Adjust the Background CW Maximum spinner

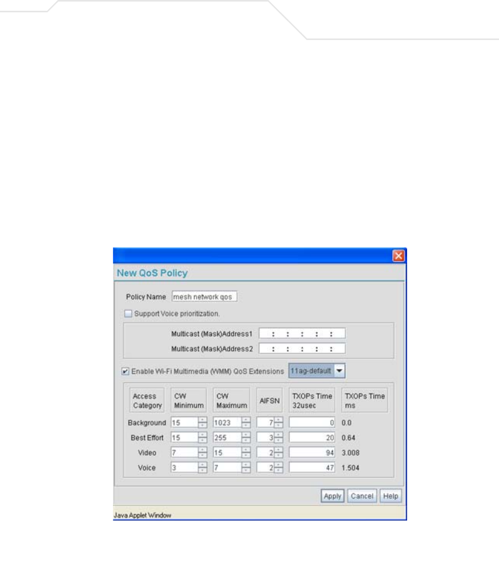[x=246, y=423]
